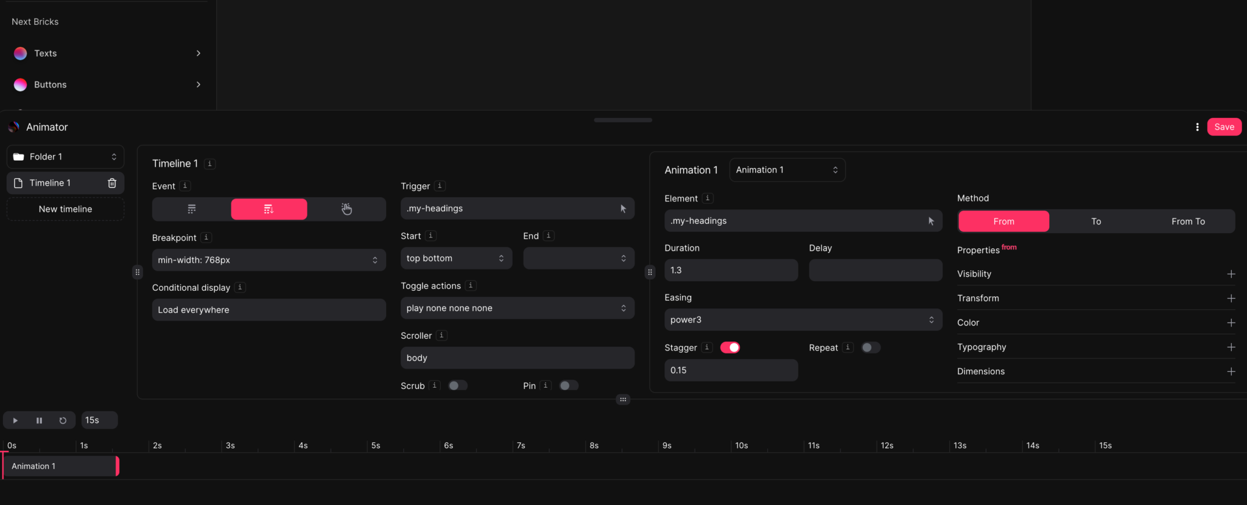Delete Timeline 1 with the trash icon
The width and height of the screenshot is (1247, 505).
click(x=112, y=183)
